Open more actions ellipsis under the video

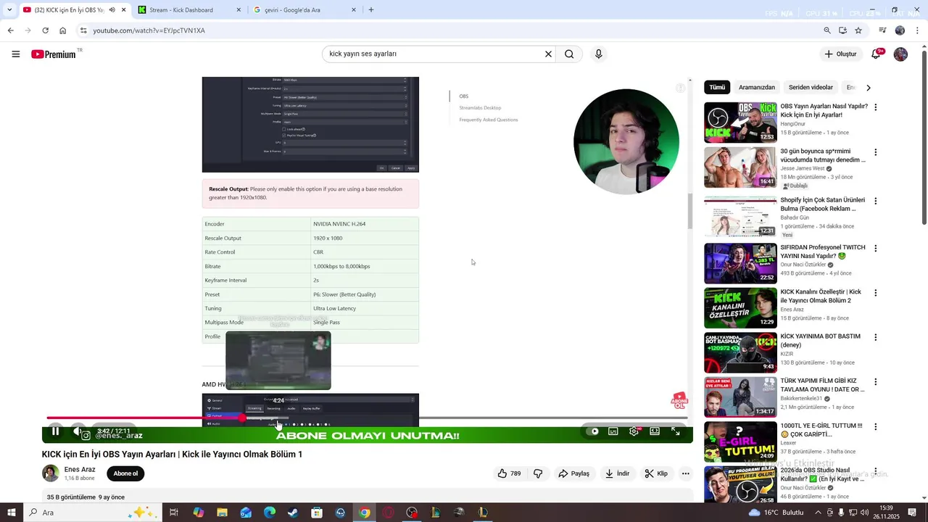click(685, 473)
